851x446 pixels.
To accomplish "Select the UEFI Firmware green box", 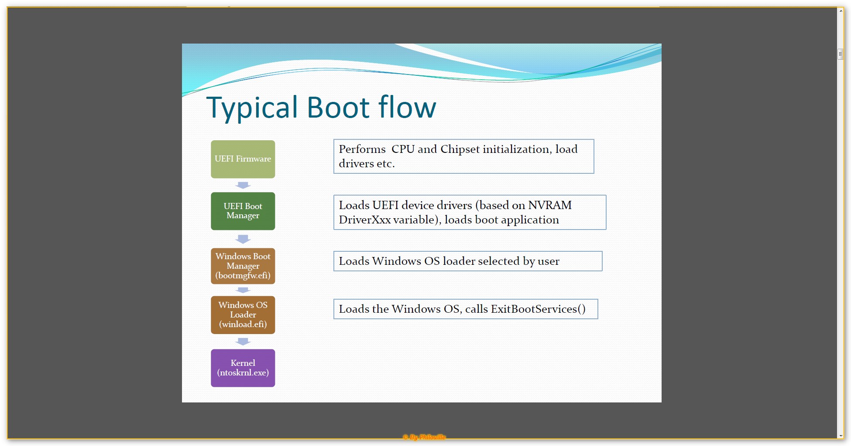I will pyautogui.click(x=243, y=159).
